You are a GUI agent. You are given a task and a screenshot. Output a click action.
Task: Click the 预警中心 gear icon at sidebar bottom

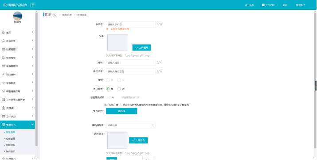pos(3,159)
